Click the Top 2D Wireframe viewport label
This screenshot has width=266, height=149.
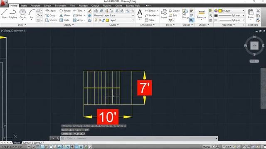pos(13,31)
